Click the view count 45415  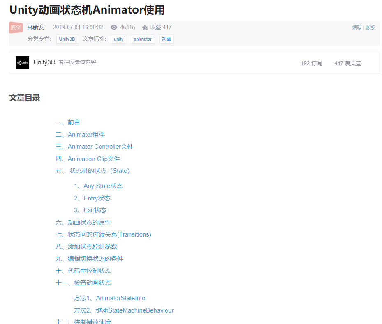click(x=127, y=27)
